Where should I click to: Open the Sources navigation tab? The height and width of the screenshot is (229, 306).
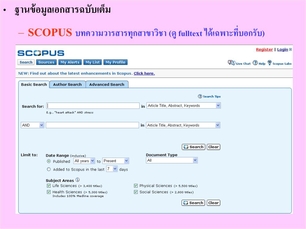point(46,62)
